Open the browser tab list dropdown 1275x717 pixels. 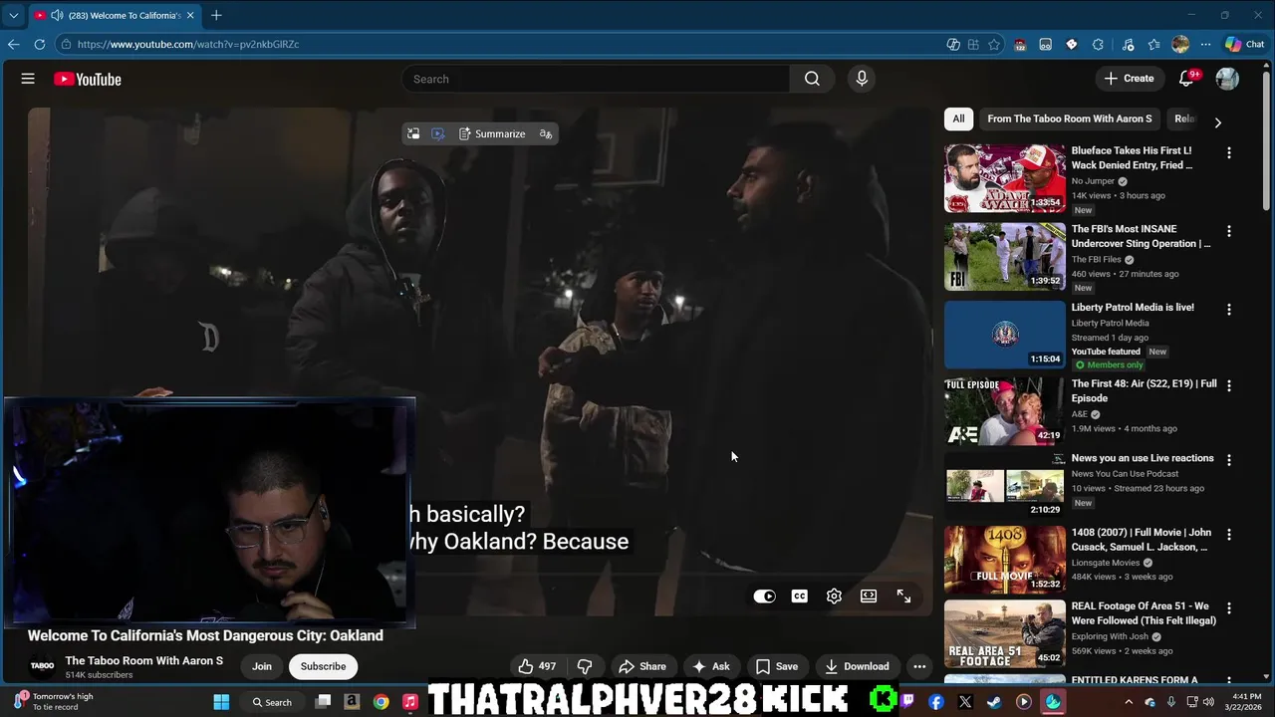coord(13,15)
